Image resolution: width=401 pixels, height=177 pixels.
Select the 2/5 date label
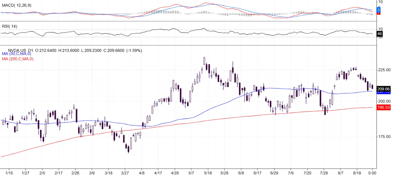42,173
